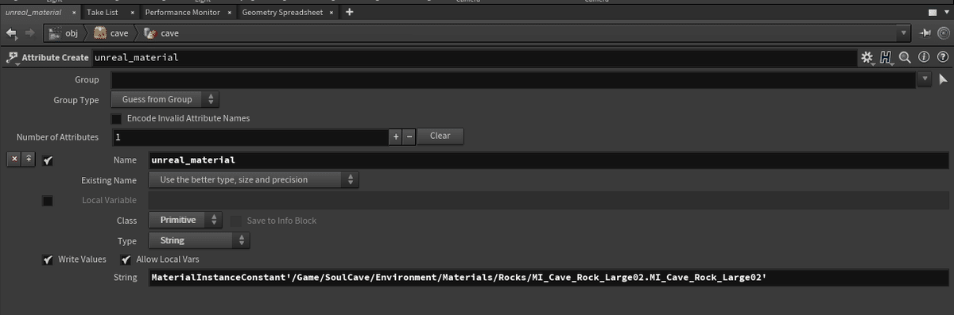Decrease attributes with the minus button
Image resolution: width=954 pixels, height=315 pixels.
tap(409, 136)
